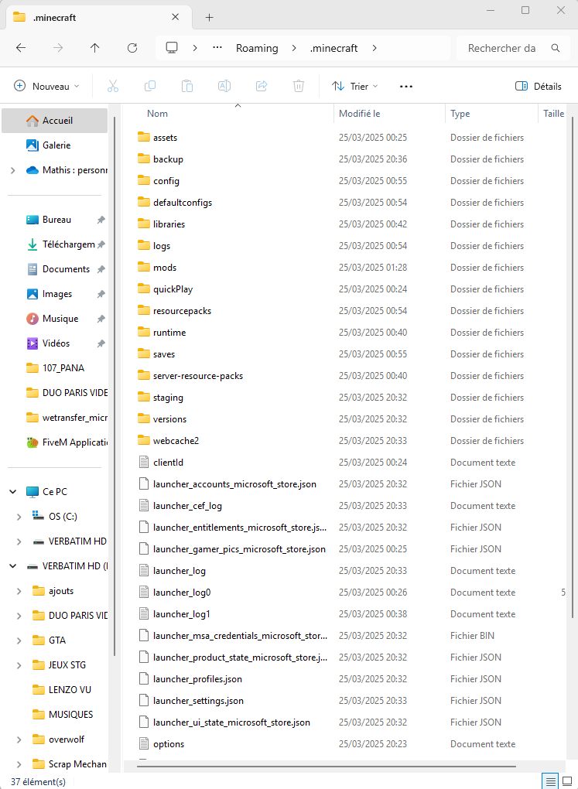The width and height of the screenshot is (578, 789).
Task: Go forward with the right arrow
Action: coord(58,48)
